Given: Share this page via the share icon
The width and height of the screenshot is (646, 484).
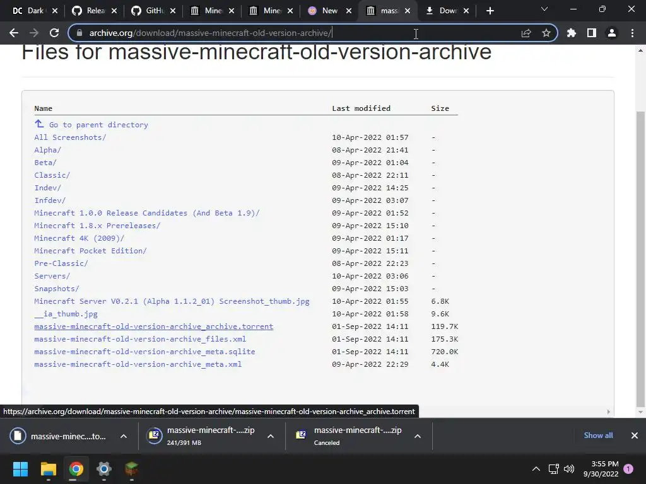Looking at the screenshot, I should coord(526,33).
